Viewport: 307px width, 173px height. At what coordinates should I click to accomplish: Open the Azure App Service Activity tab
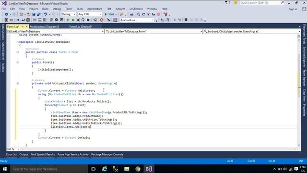pos(73,154)
